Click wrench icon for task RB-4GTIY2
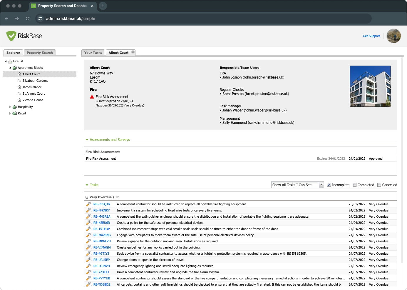The height and width of the screenshot is (290, 407). (x=88, y=254)
